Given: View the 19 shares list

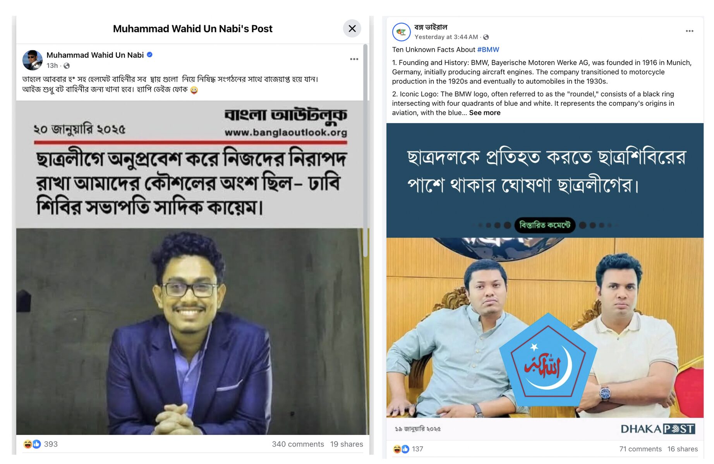Looking at the screenshot, I should pyautogui.click(x=347, y=444).
